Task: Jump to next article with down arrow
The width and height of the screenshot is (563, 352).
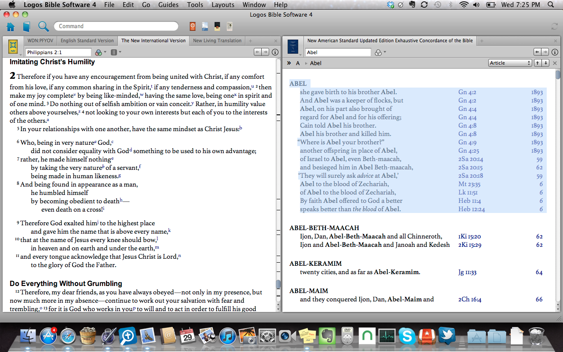Action: 546,63
